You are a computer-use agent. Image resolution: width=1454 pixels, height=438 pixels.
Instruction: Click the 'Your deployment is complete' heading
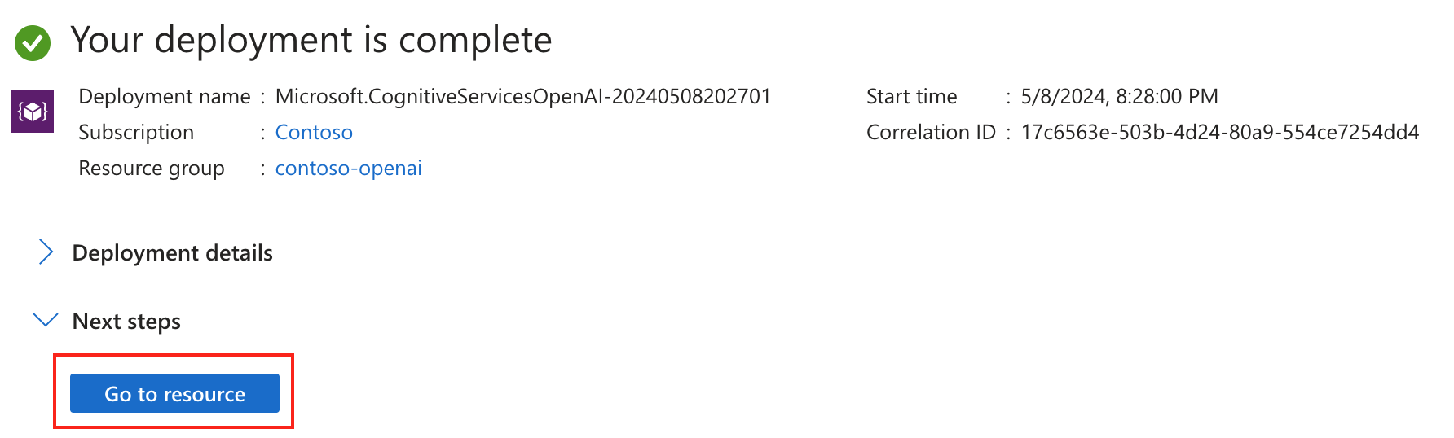(311, 40)
